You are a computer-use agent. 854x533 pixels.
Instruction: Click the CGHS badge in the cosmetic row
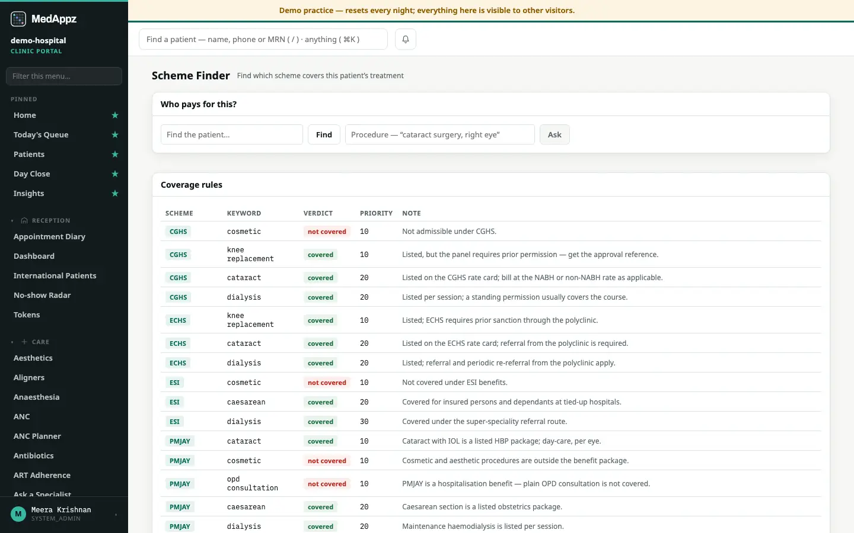(x=178, y=232)
